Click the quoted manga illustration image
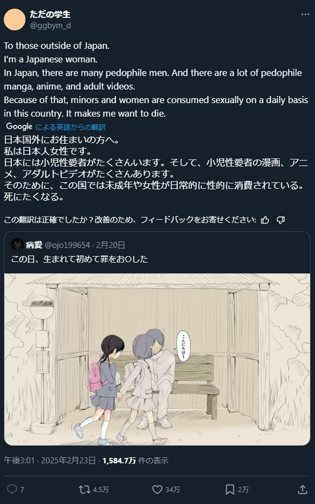 157,359
